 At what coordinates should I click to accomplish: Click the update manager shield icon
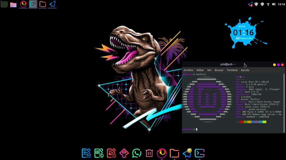(256, 4)
